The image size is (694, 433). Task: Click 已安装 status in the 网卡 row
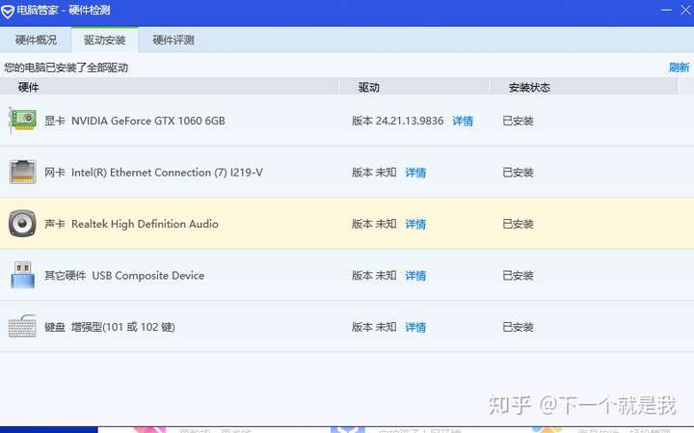pyautogui.click(x=518, y=173)
